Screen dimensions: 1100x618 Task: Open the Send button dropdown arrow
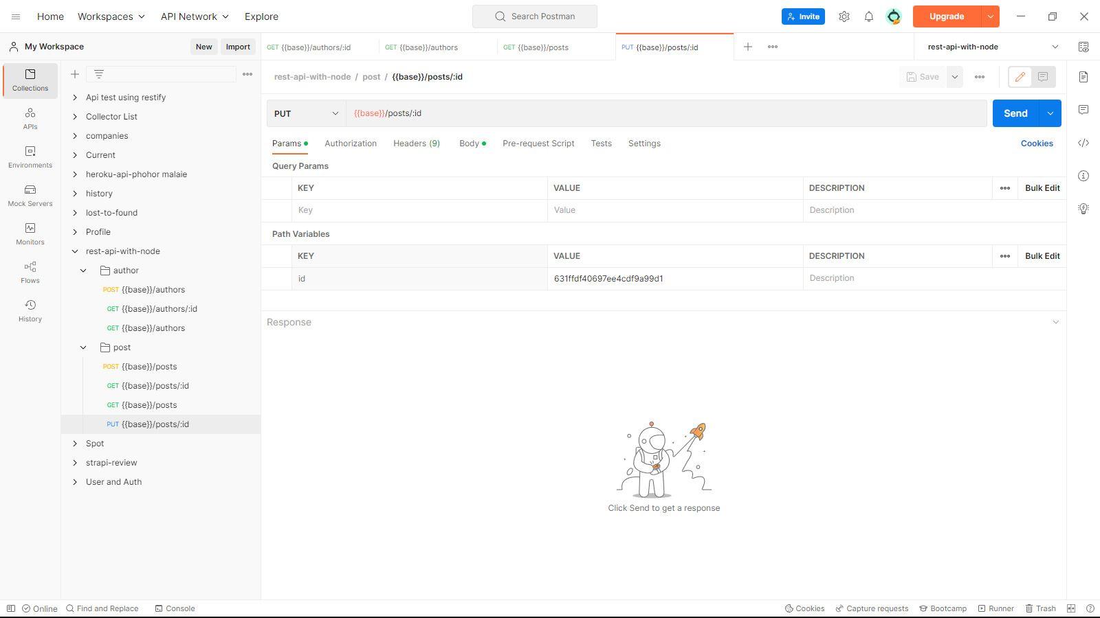(1050, 113)
